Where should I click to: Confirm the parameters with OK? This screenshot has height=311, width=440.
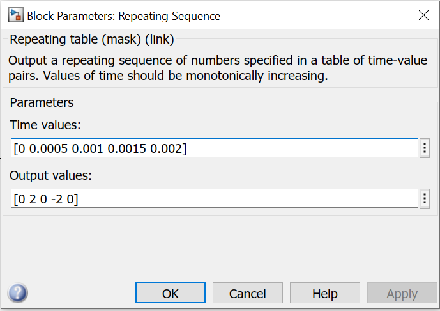(x=171, y=293)
